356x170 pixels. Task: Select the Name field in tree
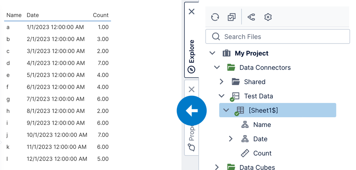click(x=262, y=124)
